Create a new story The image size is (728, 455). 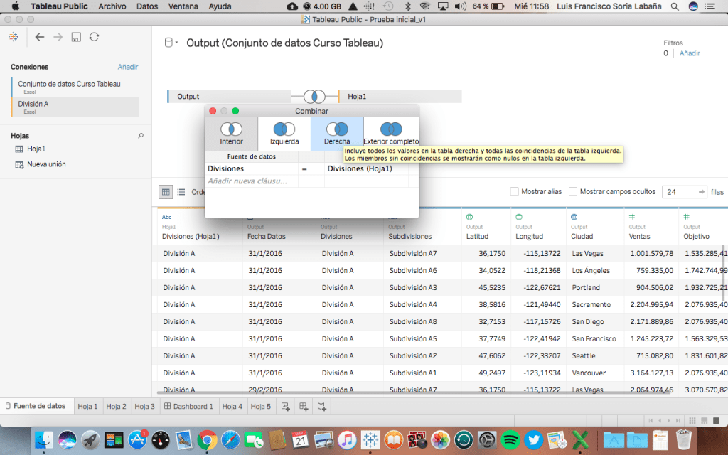point(322,407)
